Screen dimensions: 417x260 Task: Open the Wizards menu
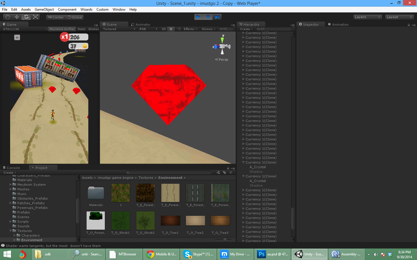[x=86, y=10]
